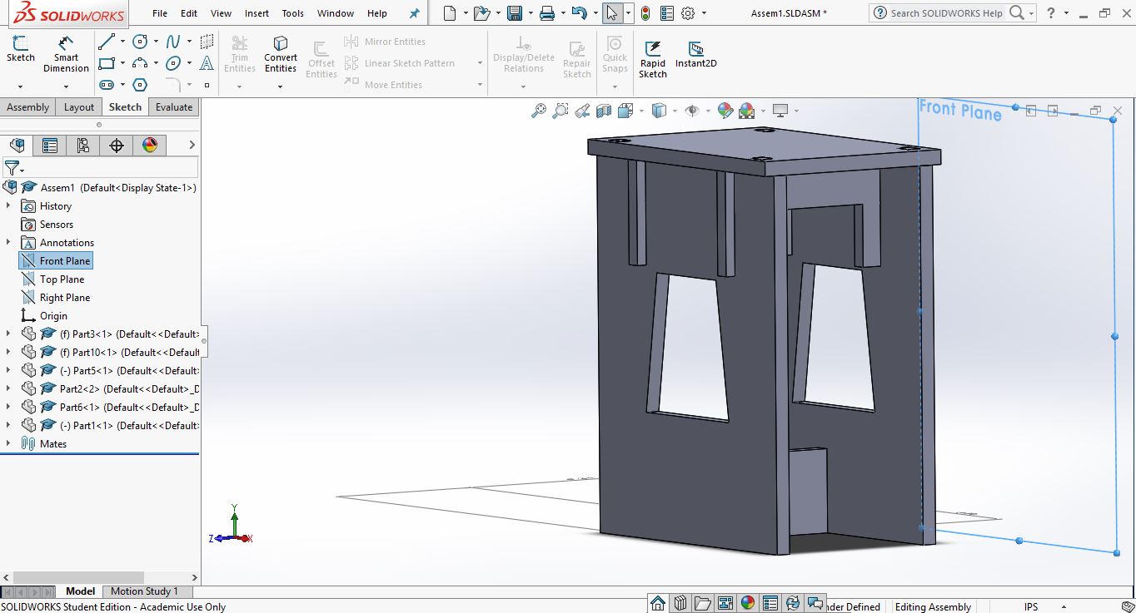The width and height of the screenshot is (1136, 613).
Task: Open the ConfigurationManager tab icon
Action: pyautogui.click(x=83, y=146)
